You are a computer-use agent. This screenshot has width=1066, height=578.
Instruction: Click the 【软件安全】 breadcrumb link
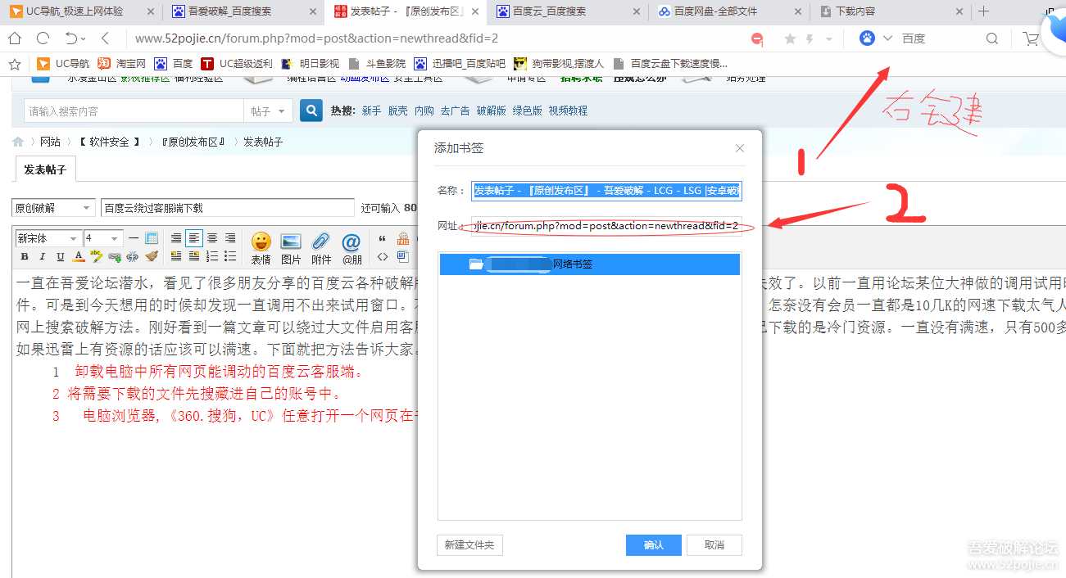(x=111, y=142)
